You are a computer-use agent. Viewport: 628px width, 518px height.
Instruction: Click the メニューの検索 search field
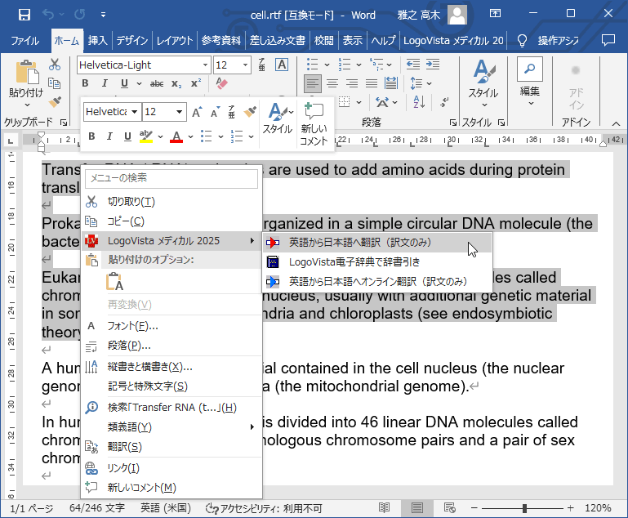(171, 178)
